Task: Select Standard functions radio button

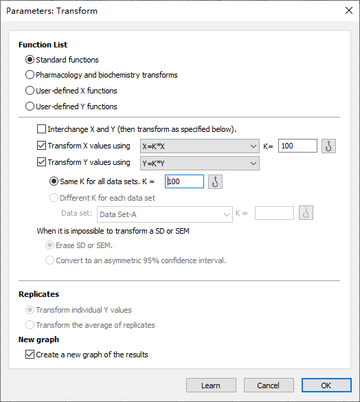Action: tap(30, 60)
